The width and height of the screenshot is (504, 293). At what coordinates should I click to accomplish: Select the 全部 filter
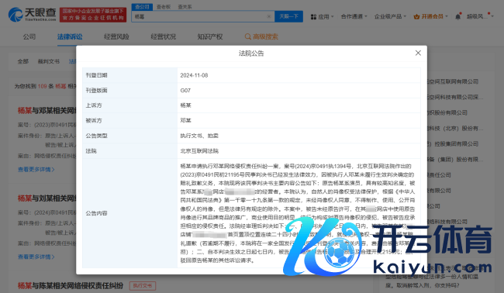coord(22,61)
